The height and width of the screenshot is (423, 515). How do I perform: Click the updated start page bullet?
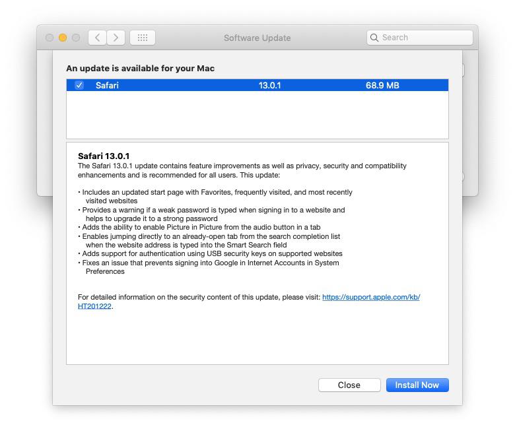coord(215,196)
